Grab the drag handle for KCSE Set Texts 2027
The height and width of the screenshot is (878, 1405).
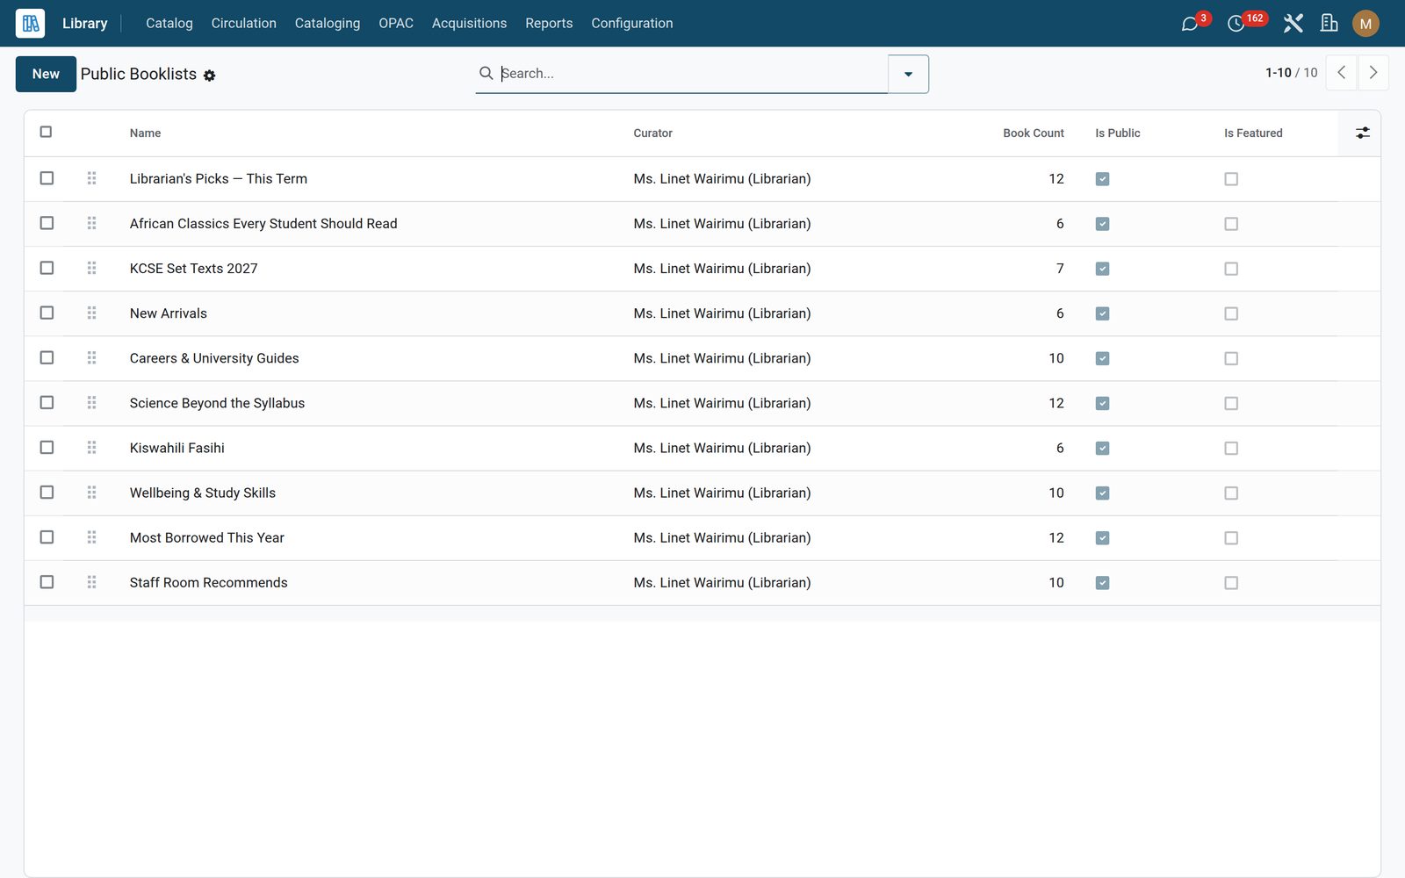coord(91,268)
